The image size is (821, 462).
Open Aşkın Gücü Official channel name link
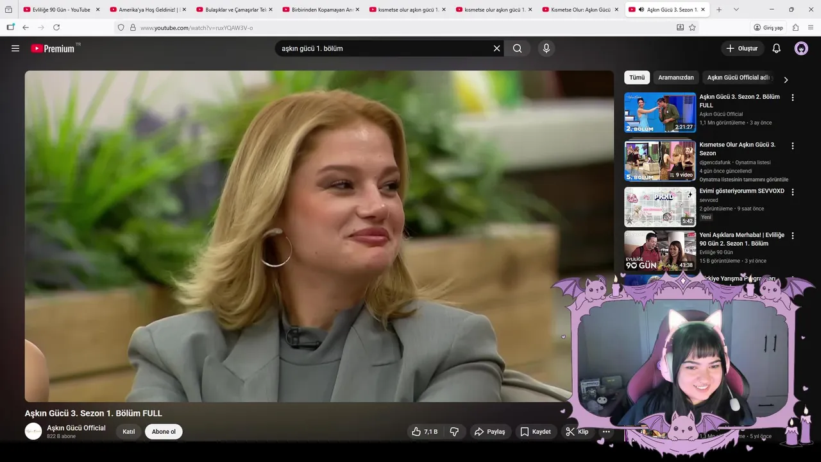pos(76,428)
